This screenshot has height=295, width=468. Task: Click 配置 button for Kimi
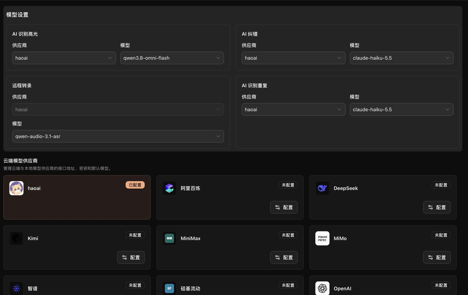coord(131,258)
